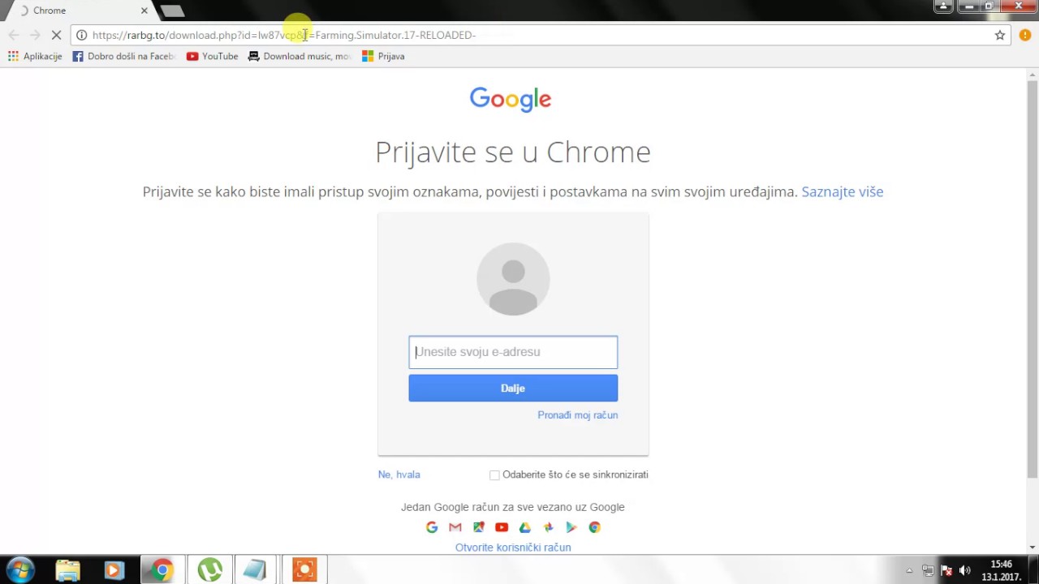This screenshot has width=1039, height=584.
Task: Open the 'Saznajte više' link
Action: coord(842,191)
